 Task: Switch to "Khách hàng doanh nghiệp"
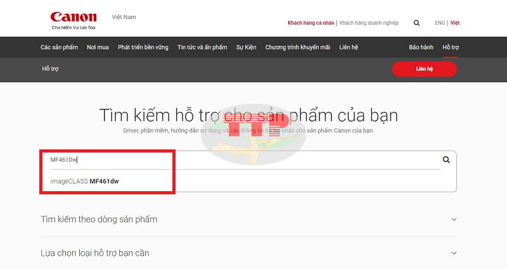click(369, 23)
